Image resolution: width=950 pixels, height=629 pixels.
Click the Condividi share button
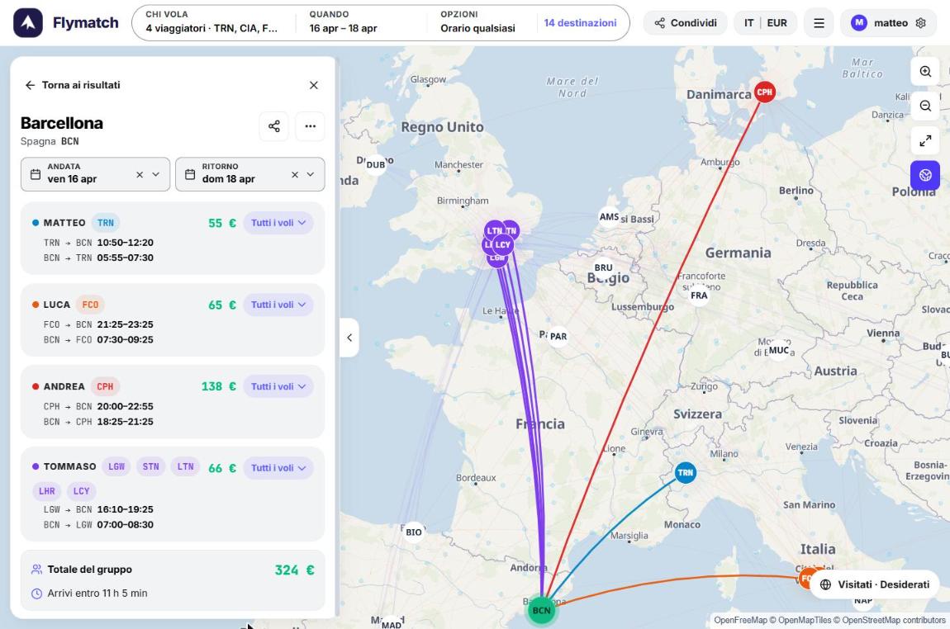click(685, 23)
